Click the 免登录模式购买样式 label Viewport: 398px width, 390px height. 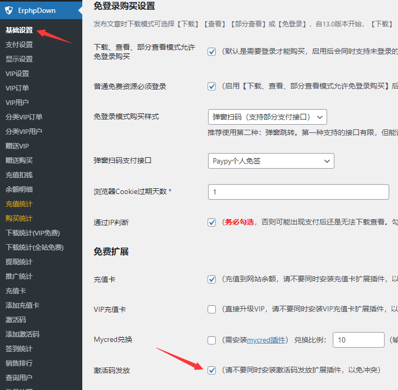(126, 116)
